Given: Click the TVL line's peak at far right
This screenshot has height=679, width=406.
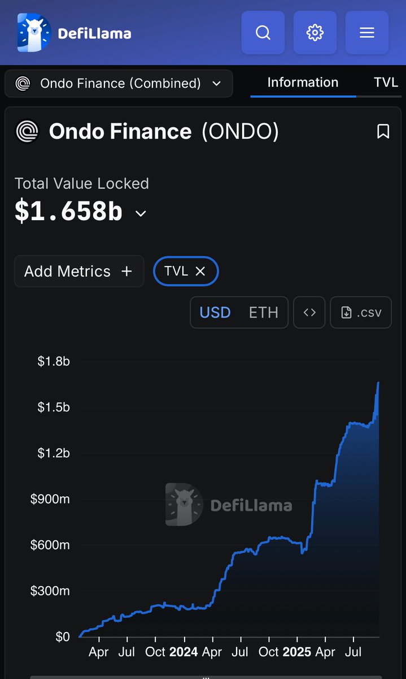Looking at the screenshot, I should [x=378, y=384].
